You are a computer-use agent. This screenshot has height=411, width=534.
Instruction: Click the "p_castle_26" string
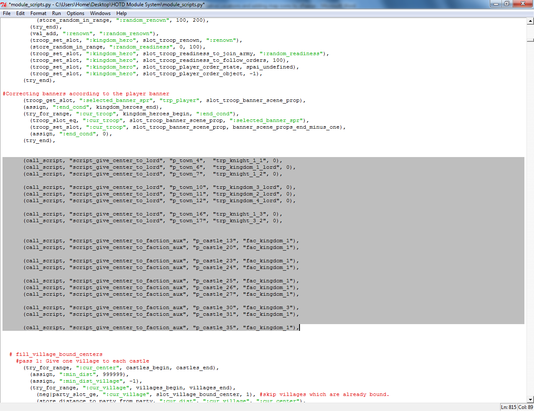click(214, 287)
